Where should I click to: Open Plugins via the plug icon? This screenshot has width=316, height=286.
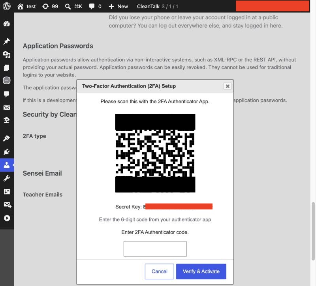click(7, 152)
